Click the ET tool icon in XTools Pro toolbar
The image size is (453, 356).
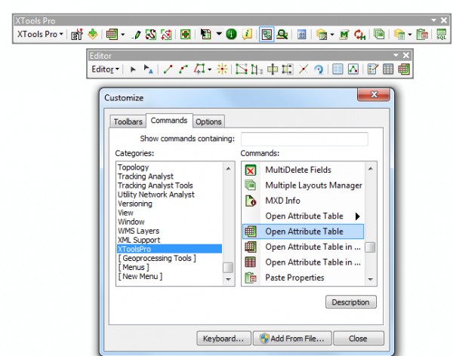(77, 35)
